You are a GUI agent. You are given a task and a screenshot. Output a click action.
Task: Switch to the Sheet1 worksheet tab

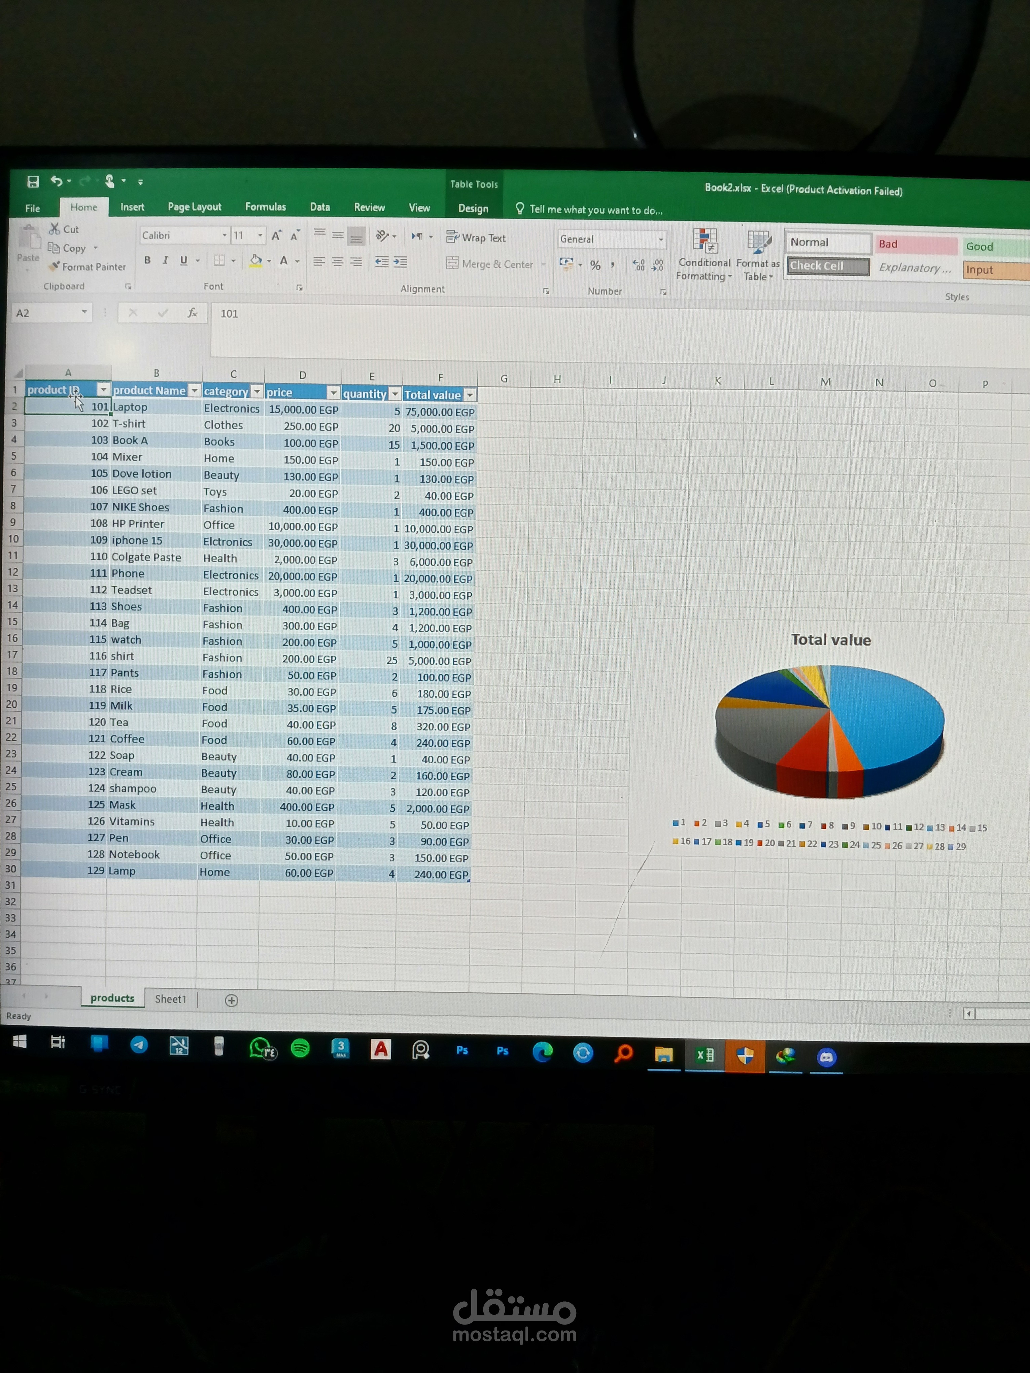[170, 999]
